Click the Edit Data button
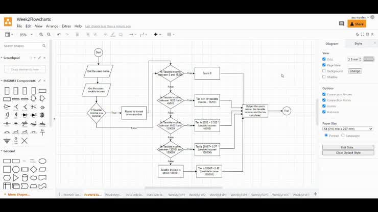Viewport: 378px width, 212px height. pyautogui.click(x=348, y=147)
